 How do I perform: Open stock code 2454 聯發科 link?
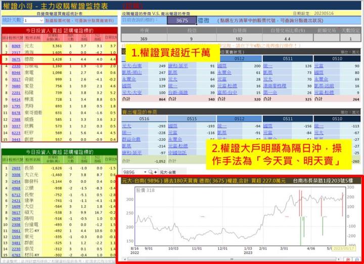click(x=16, y=182)
